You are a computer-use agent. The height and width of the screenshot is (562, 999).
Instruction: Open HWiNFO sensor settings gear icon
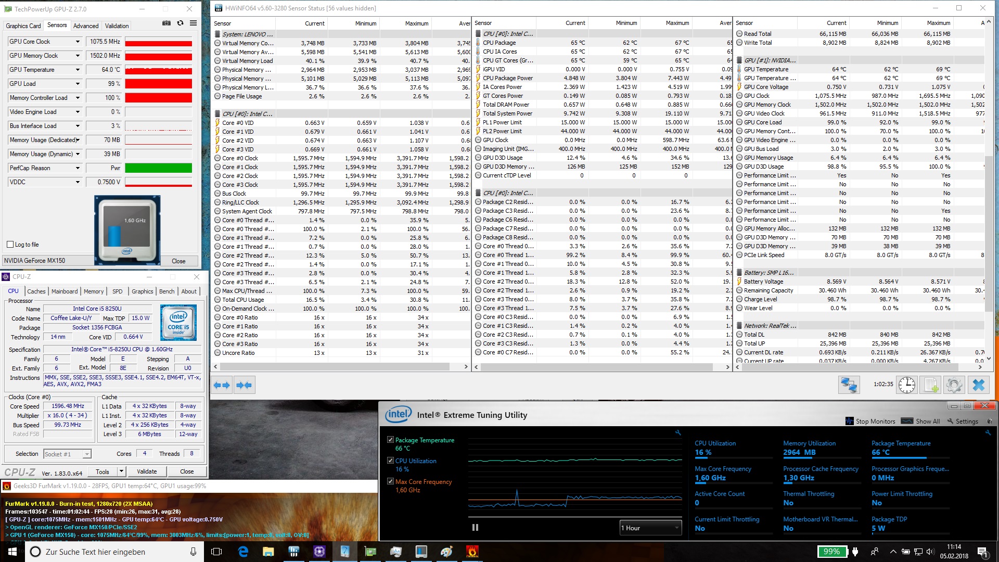(x=954, y=385)
